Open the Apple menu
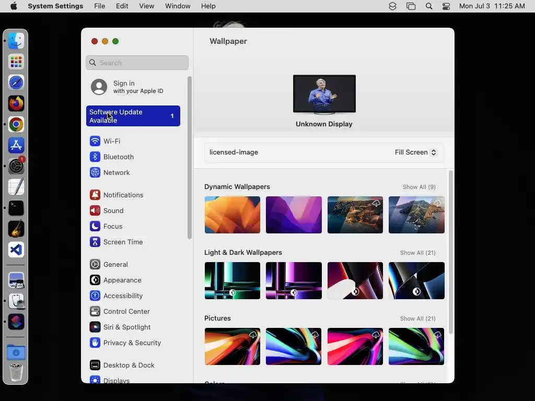The image size is (535, 401). (x=14, y=6)
